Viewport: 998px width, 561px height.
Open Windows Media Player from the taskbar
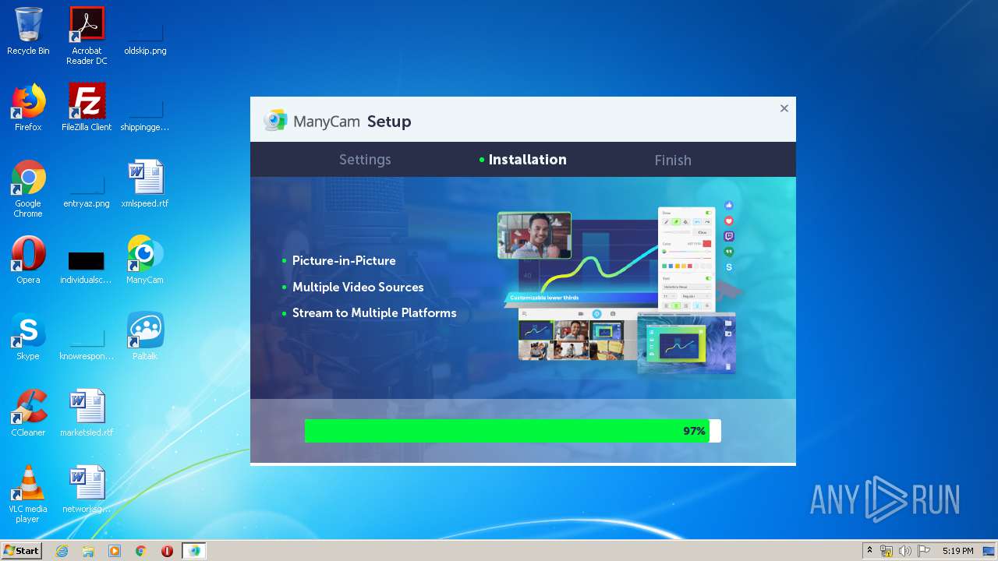(x=115, y=551)
